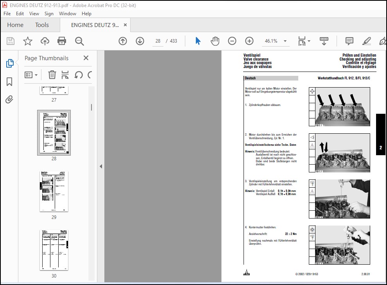Click the 'Checking and adjusting' heading text

[x=358, y=59]
